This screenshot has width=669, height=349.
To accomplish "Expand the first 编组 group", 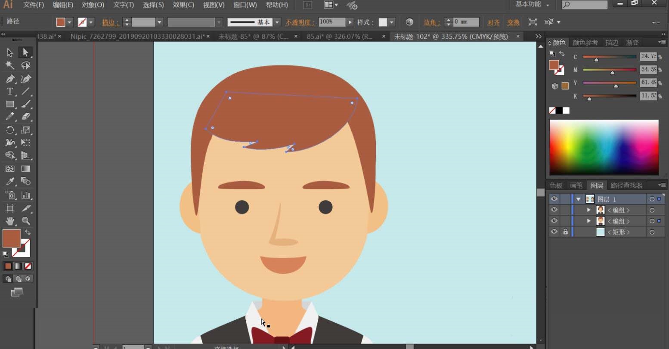I will click(588, 210).
